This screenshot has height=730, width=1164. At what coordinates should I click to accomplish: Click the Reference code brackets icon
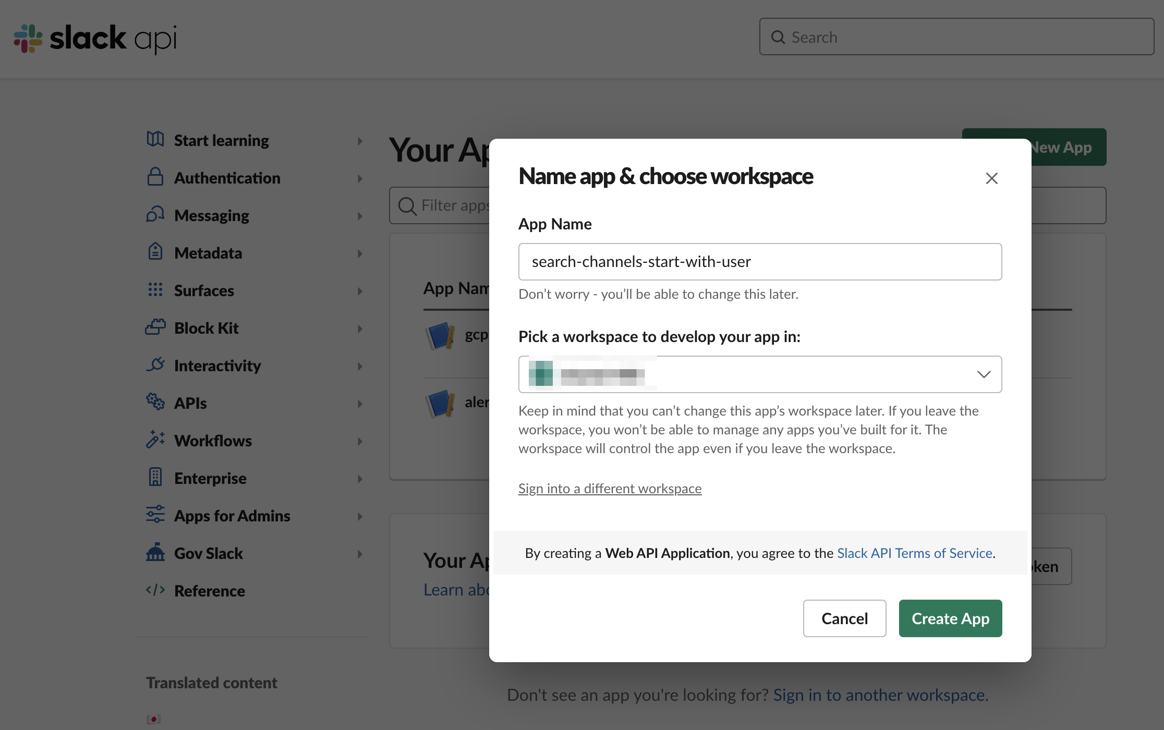[x=155, y=590]
